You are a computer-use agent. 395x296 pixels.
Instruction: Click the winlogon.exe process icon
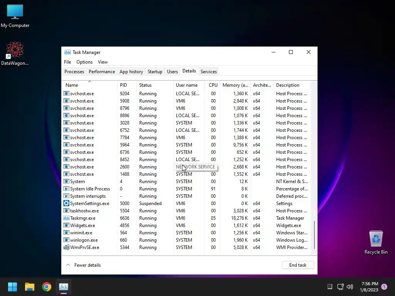(x=66, y=240)
